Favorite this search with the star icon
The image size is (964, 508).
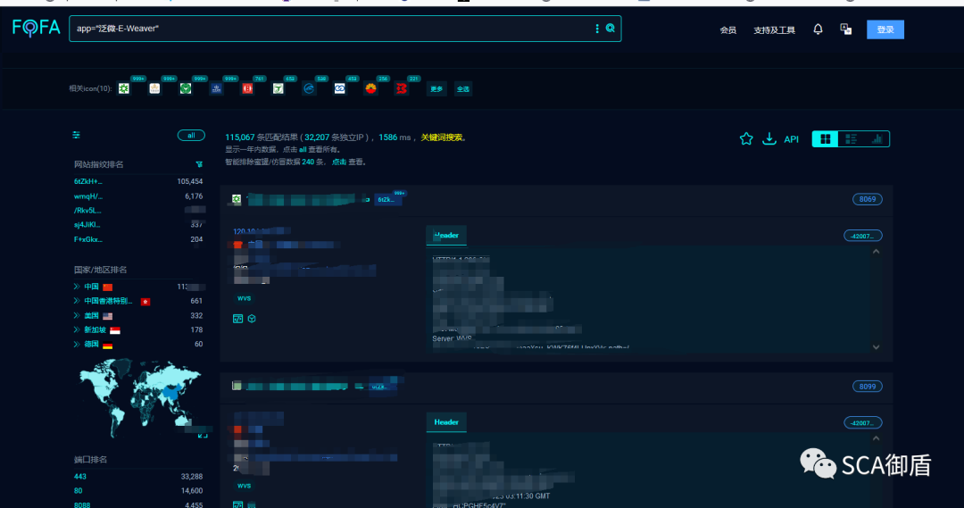[x=746, y=139]
